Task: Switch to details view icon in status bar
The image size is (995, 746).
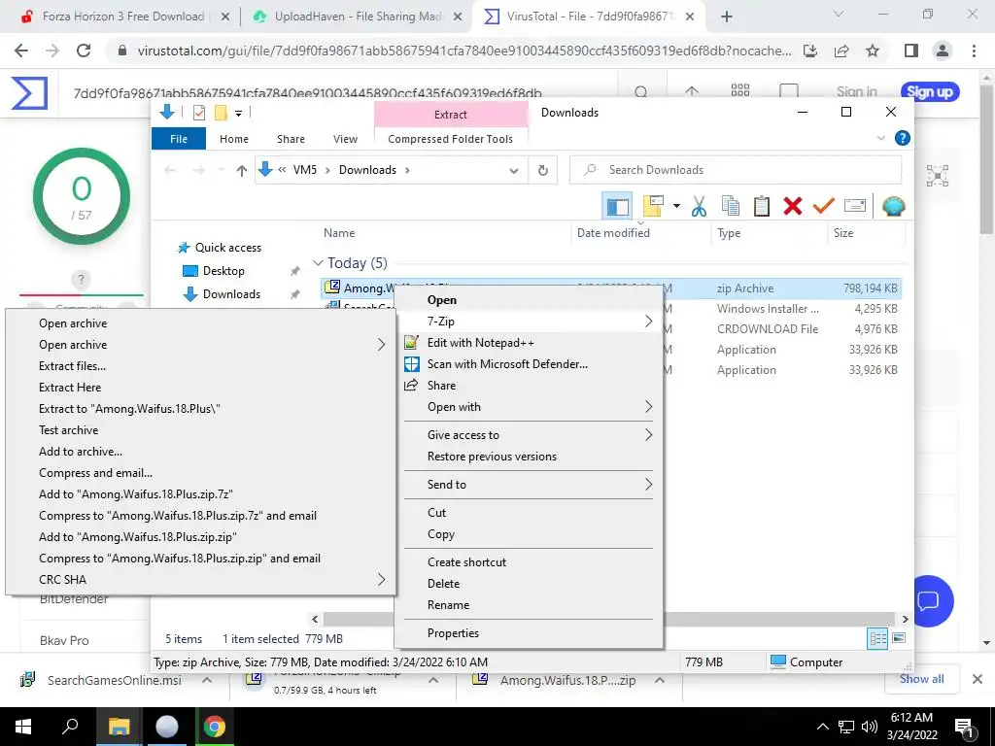Action: (x=877, y=639)
